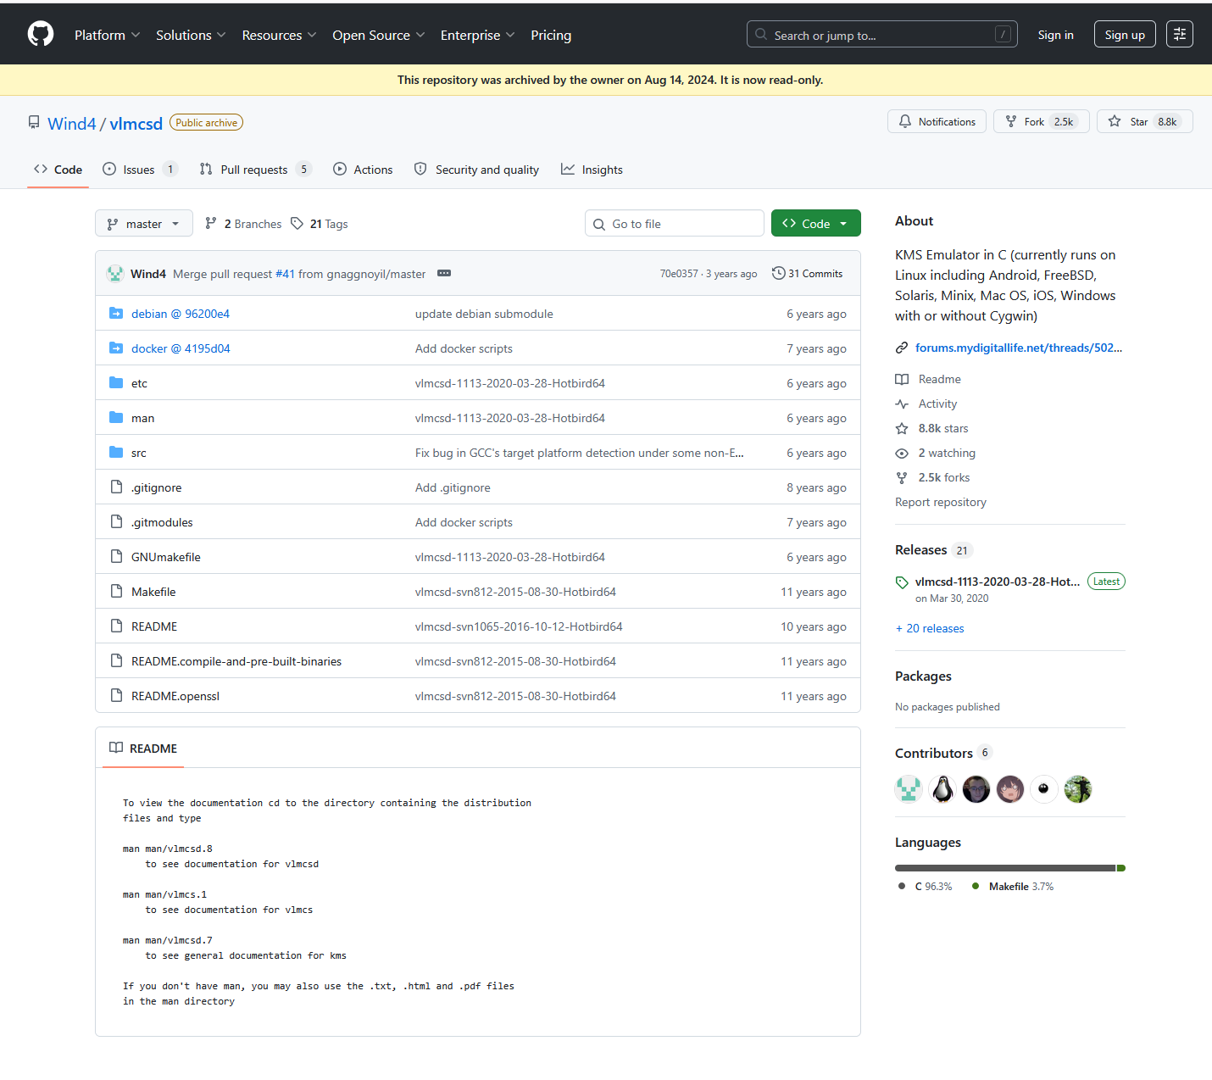Click the tag icon beside 21 Tags
The width and height of the screenshot is (1212, 1080).
[297, 224]
